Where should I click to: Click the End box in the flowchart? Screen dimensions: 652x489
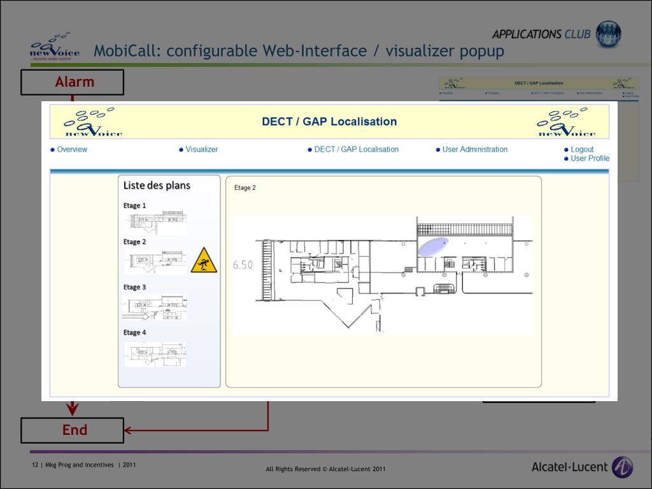[73, 430]
